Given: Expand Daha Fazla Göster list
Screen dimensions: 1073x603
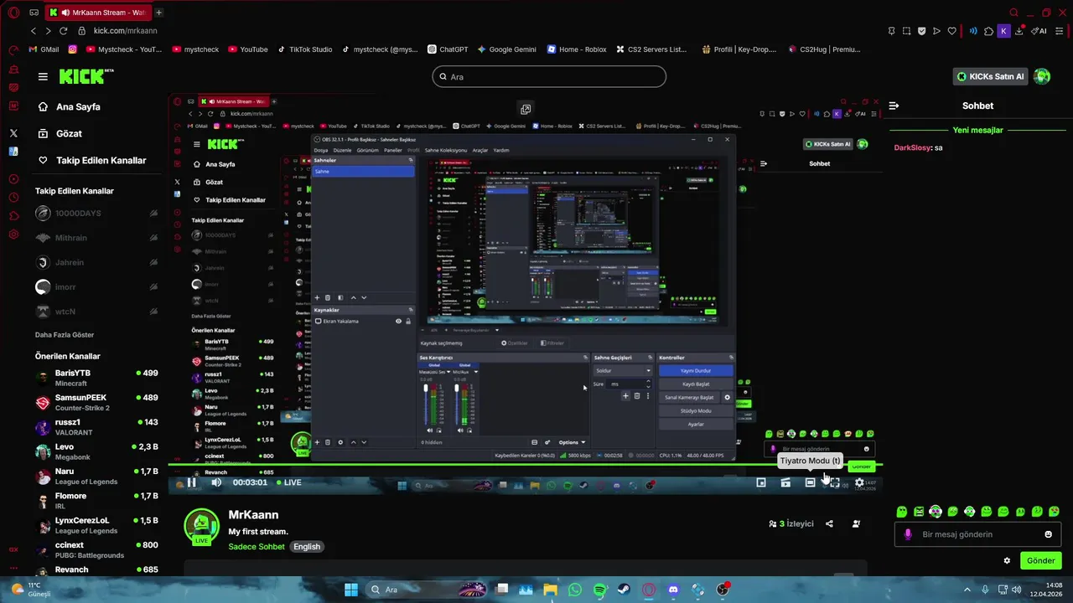Looking at the screenshot, I should [65, 334].
